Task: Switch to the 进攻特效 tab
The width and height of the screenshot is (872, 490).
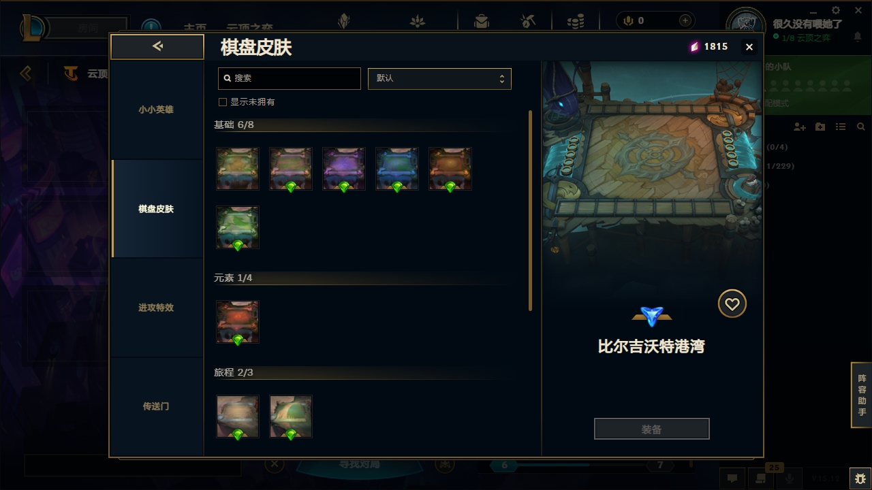Action: (157, 308)
